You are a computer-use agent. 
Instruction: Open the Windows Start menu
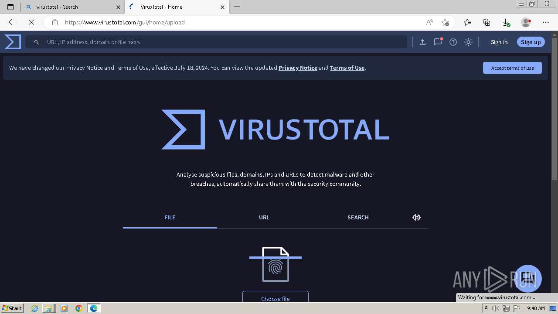pyautogui.click(x=12, y=308)
